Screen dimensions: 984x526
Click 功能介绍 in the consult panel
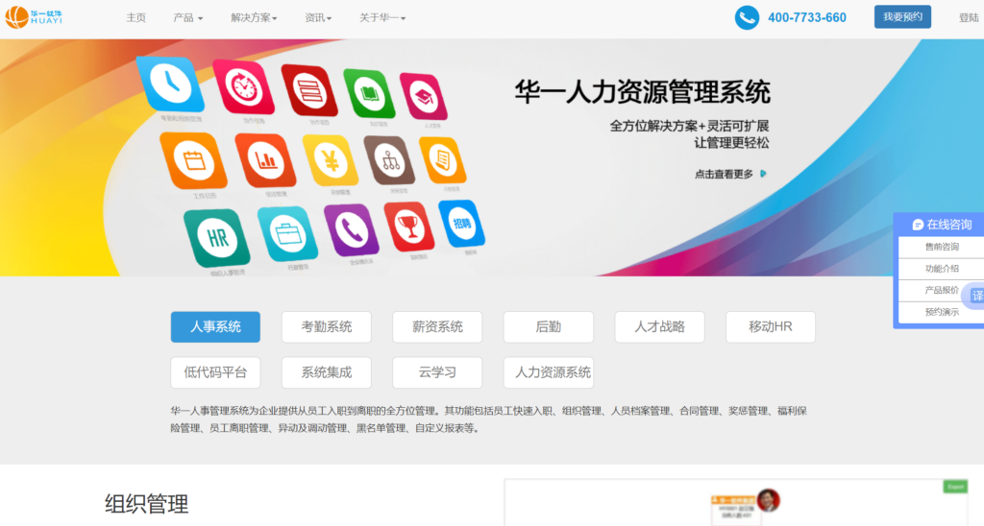click(x=942, y=269)
